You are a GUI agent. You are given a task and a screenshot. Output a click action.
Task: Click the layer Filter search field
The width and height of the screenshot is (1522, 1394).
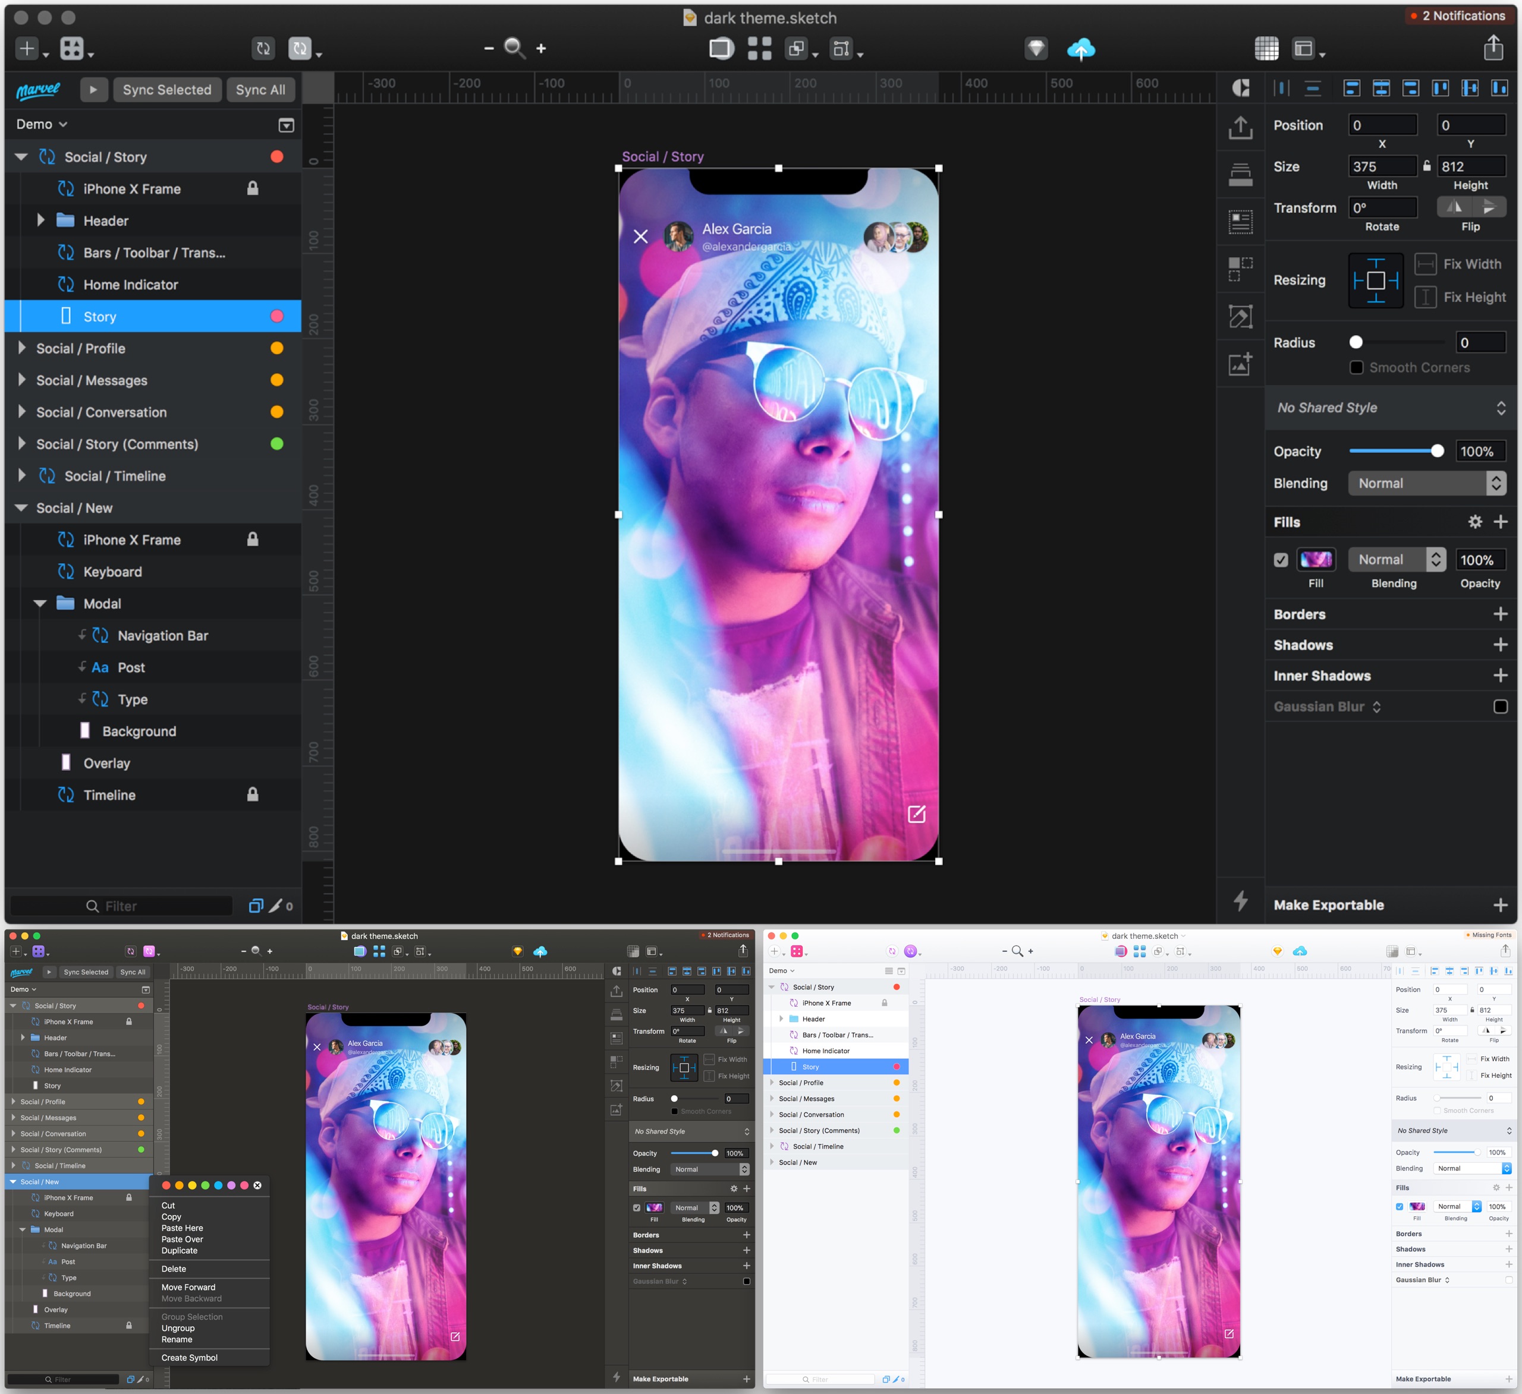(x=121, y=906)
